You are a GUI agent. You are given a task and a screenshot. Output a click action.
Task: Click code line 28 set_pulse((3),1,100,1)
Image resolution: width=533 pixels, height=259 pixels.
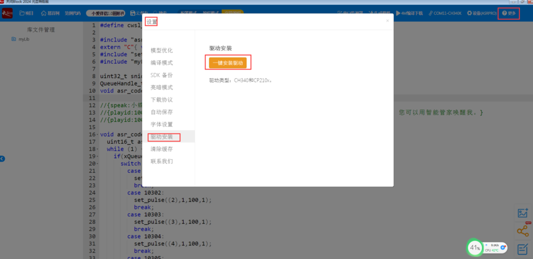(x=172, y=222)
